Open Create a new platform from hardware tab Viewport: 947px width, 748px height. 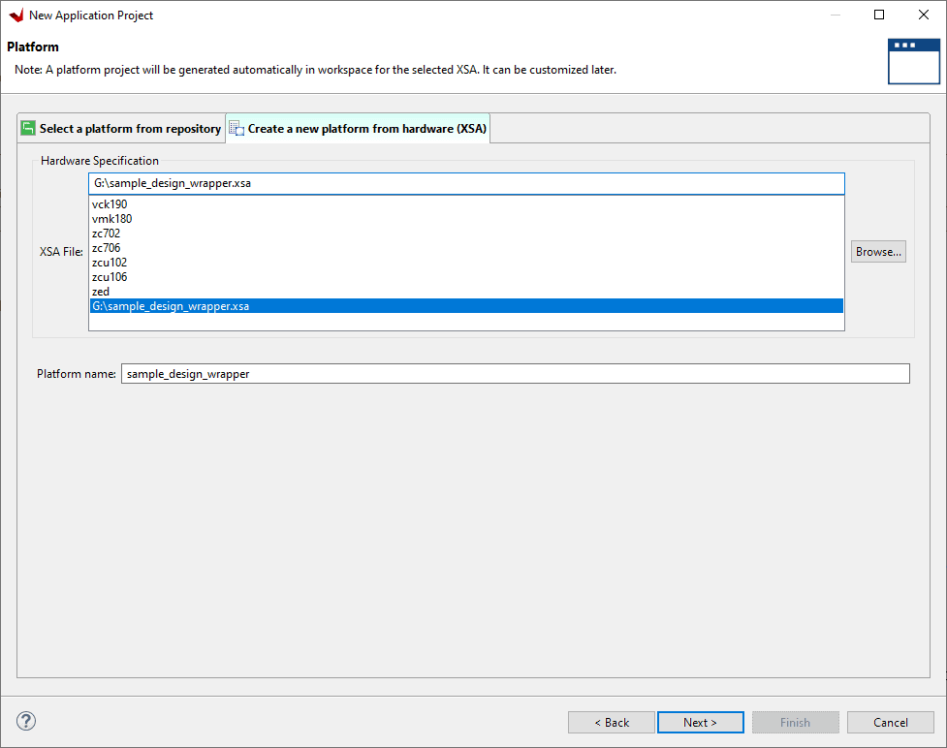366,129
